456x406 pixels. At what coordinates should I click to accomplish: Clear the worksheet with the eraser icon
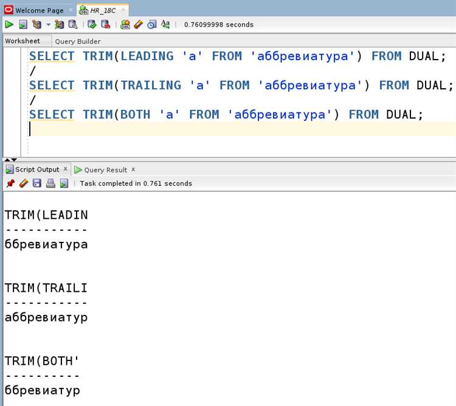tap(138, 24)
